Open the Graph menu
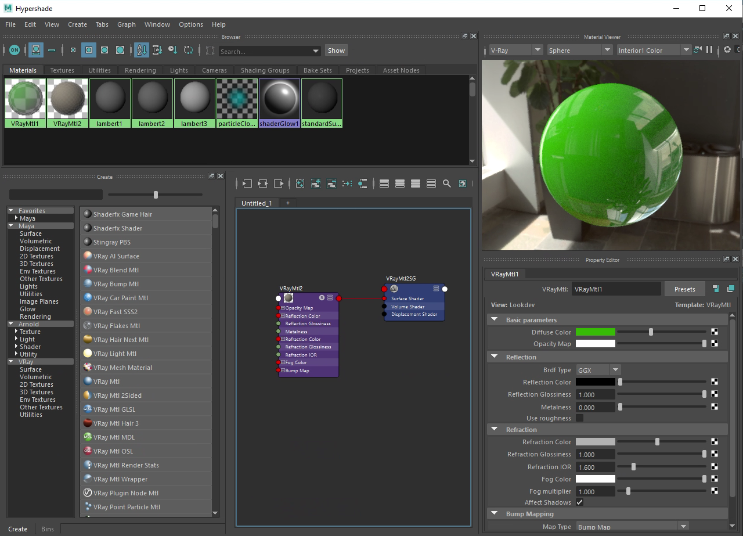 coord(126,24)
